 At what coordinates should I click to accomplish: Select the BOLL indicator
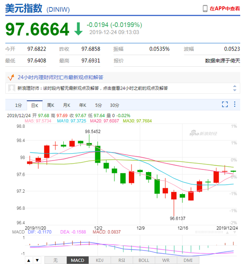(144, 260)
